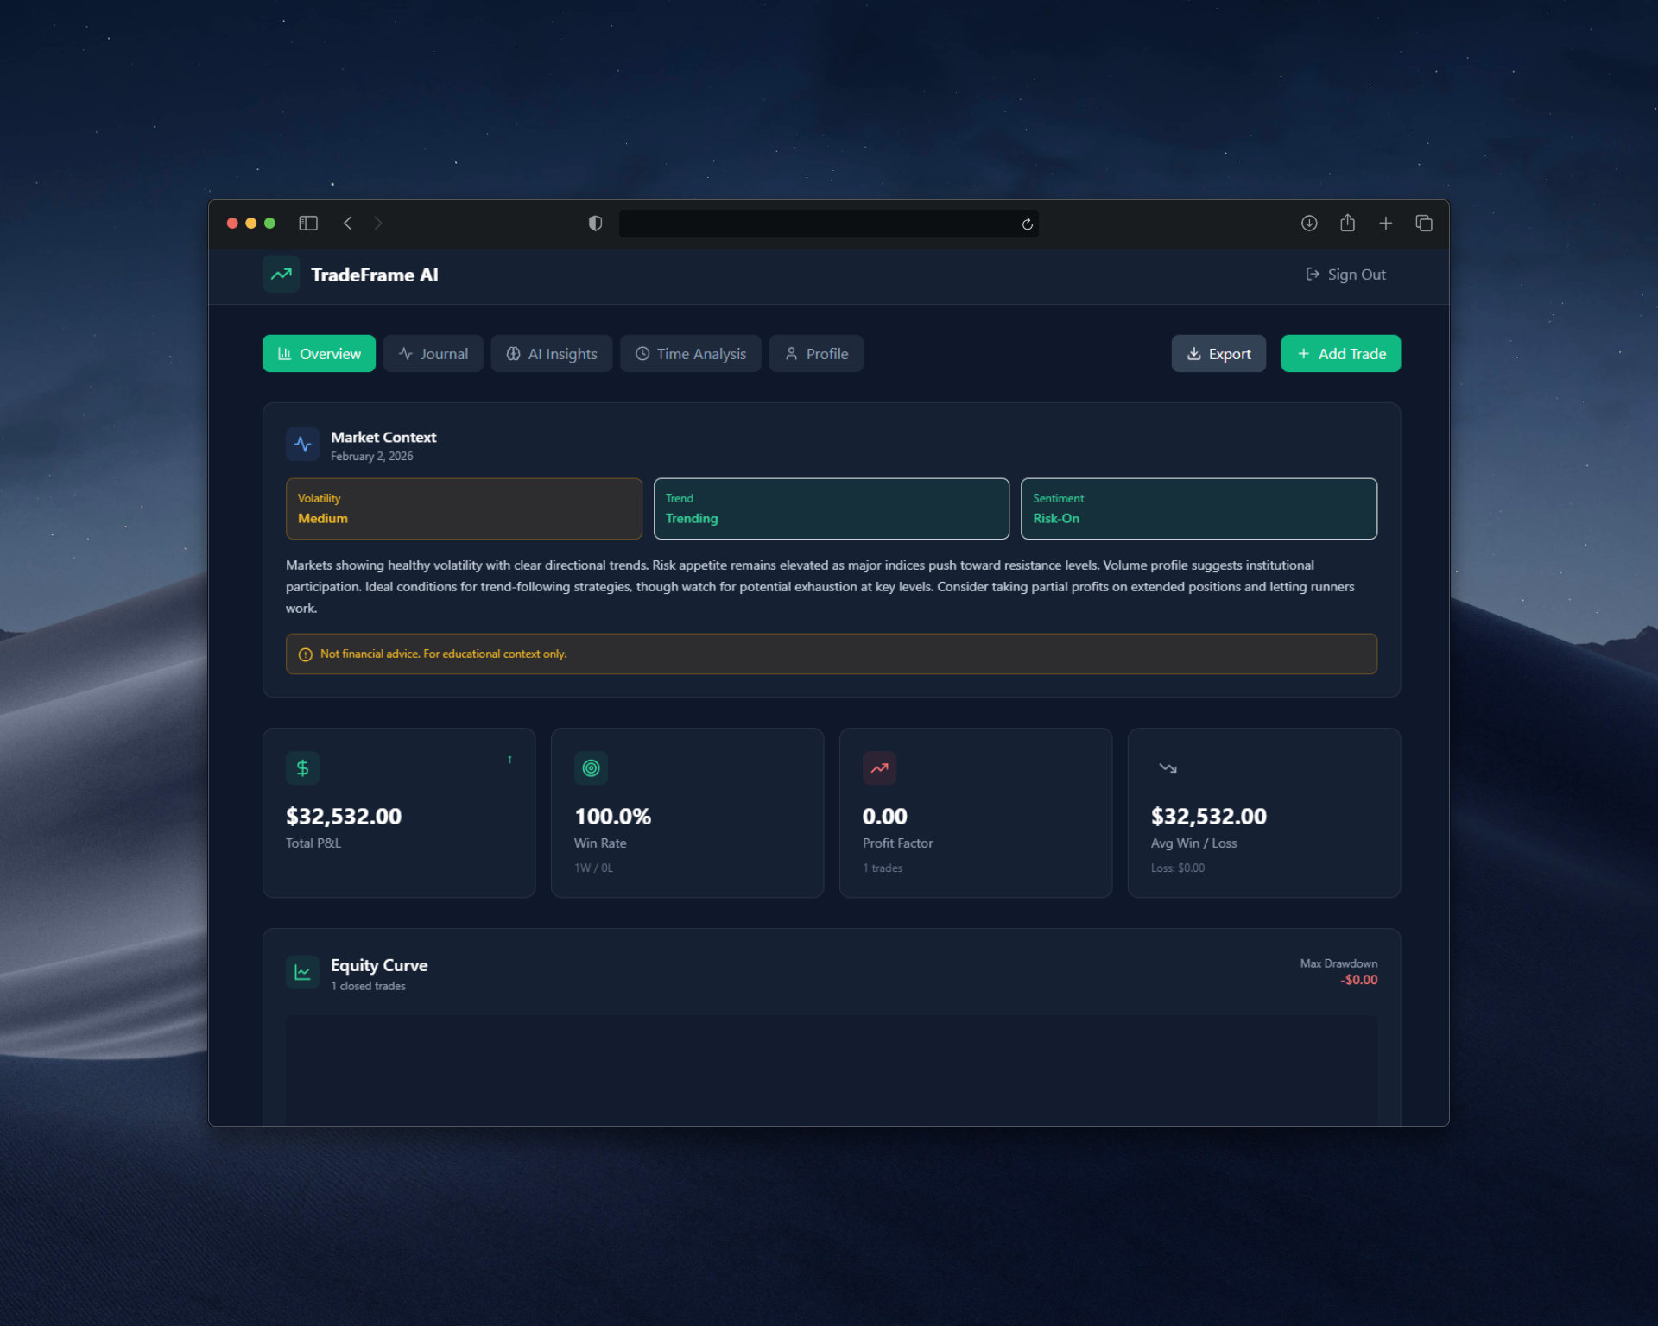Screen dimensions: 1658x1326
Task: Click the Avg Win / Loss trend icon
Action: 1168,767
